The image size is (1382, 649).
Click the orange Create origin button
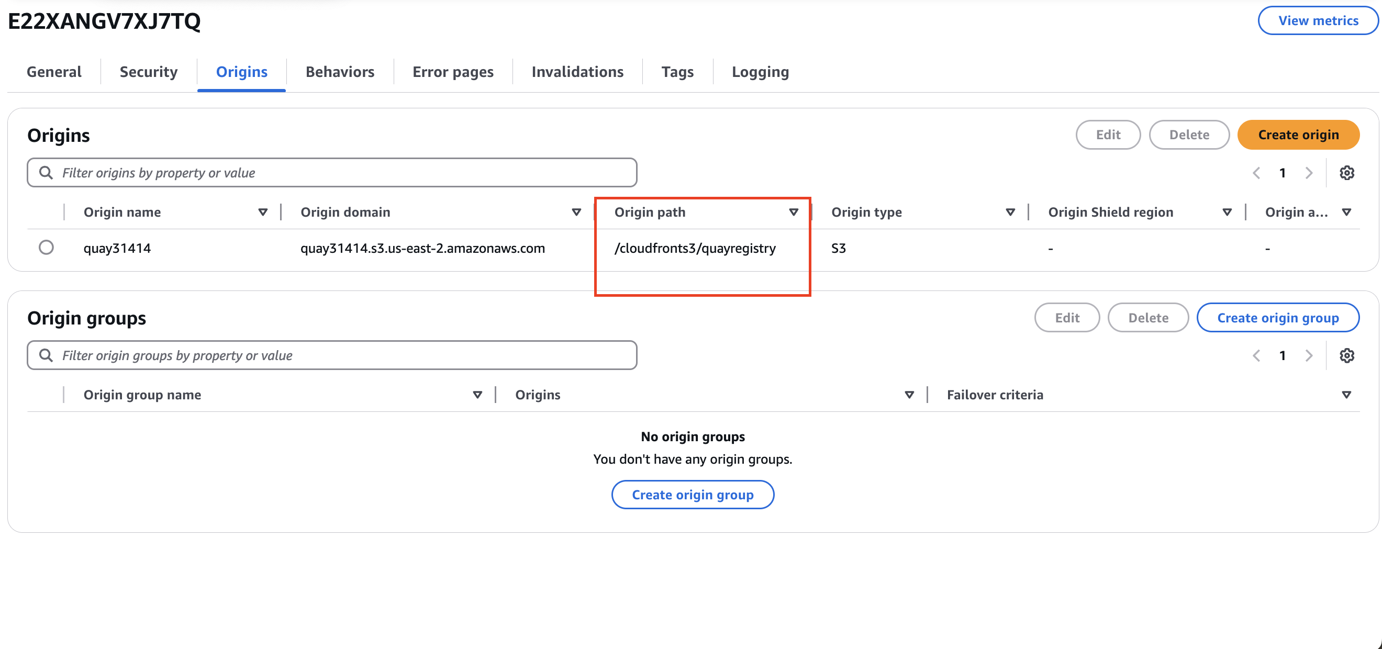pos(1298,135)
